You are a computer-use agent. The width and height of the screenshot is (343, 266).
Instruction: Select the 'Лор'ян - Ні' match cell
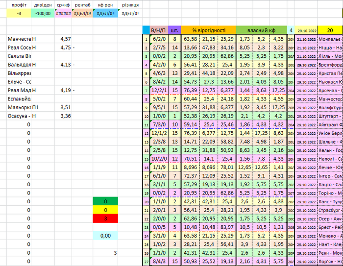(x=330, y=261)
